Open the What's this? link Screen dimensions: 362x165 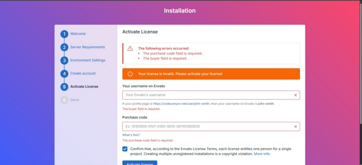(131, 135)
